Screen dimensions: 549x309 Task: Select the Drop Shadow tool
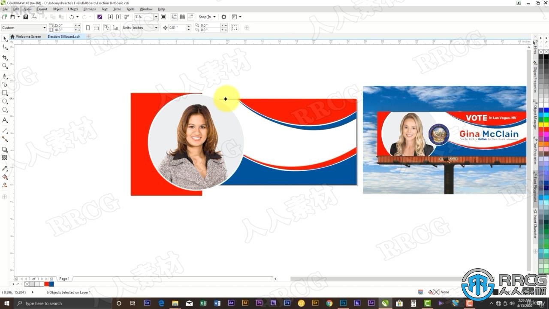tap(5, 149)
